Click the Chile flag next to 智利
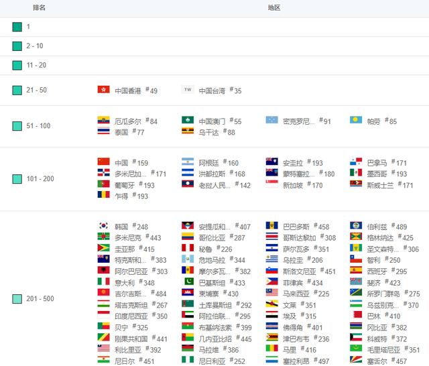 (356, 259)
